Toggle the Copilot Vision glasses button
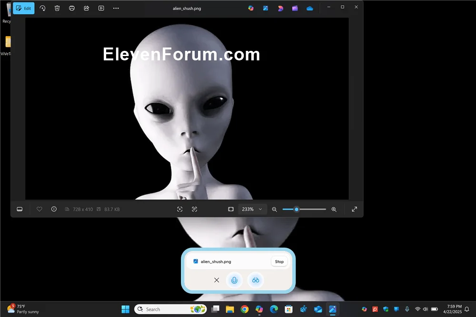Screen dimensions: 476x317 256,280
